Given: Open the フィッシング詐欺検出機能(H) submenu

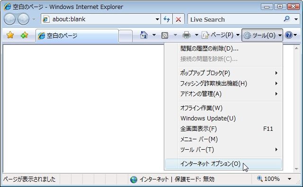Looking at the screenshot, I should pos(223,84).
